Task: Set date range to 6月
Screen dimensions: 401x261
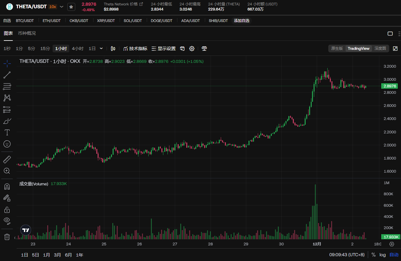Action: pos(68,255)
